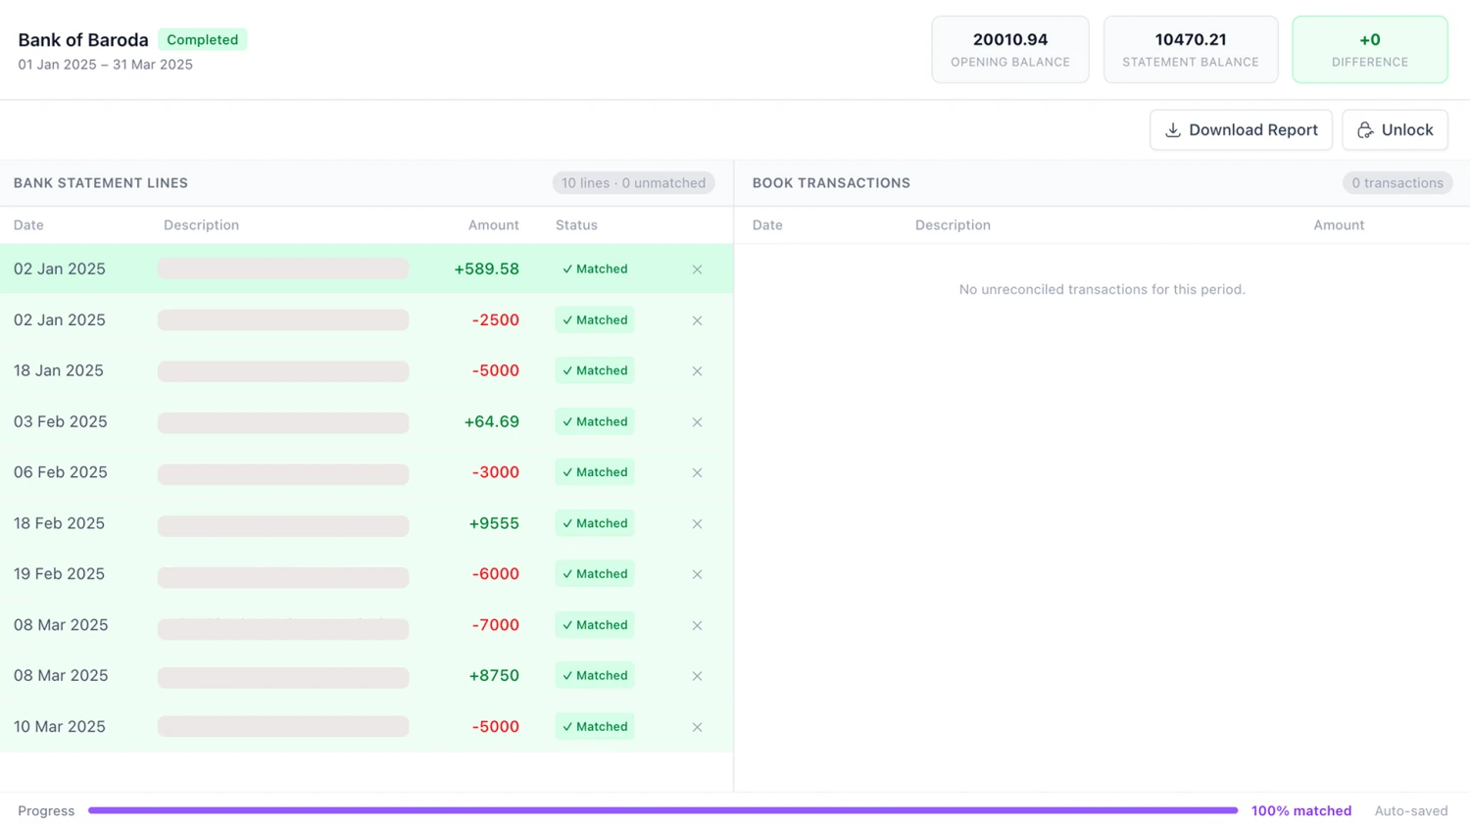Click 'No unreconciled transactions for this period.'

click(1102, 289)
